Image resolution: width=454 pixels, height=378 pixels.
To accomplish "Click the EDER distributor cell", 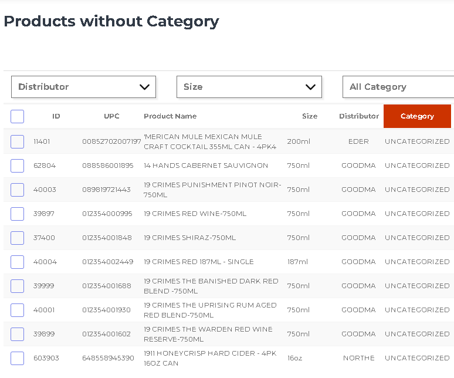I will [359, 141].
